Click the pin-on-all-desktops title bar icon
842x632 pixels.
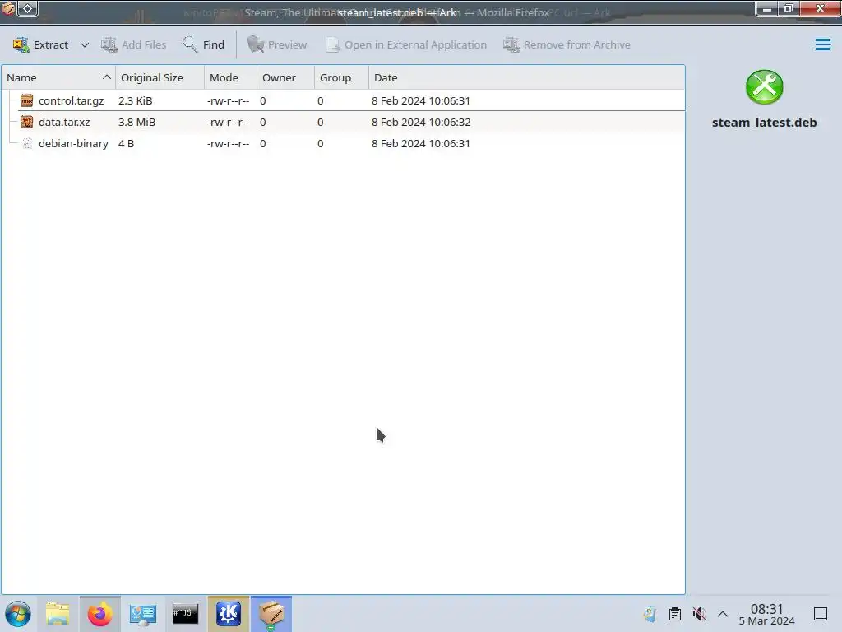[27, 8]
